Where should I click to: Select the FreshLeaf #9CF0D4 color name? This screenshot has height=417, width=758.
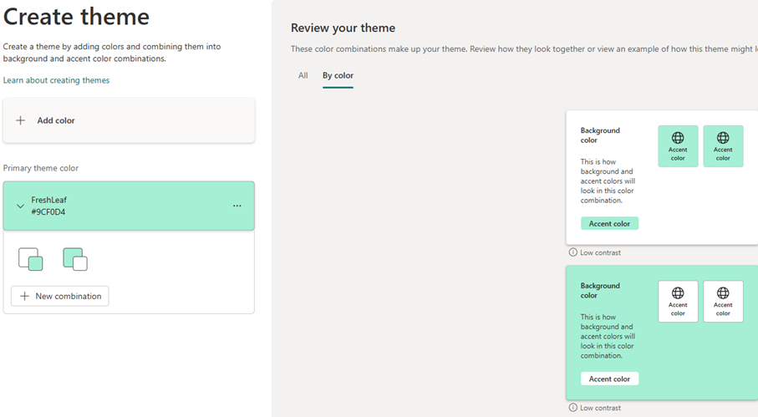coord(48,206)
